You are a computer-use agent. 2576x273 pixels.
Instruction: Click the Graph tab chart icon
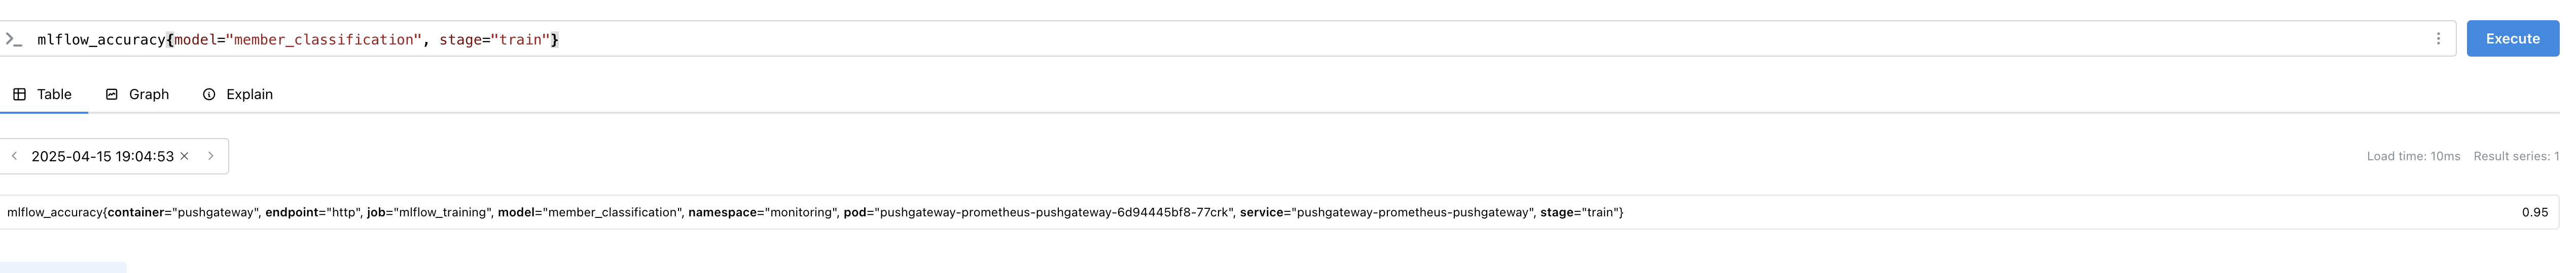point(112,95)
